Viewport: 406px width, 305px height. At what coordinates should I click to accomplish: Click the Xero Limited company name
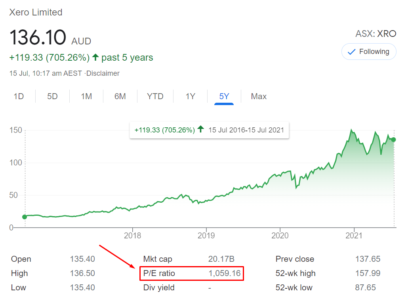tap(36, 12)
